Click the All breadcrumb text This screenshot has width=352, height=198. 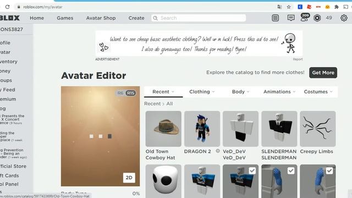point(169,104)
